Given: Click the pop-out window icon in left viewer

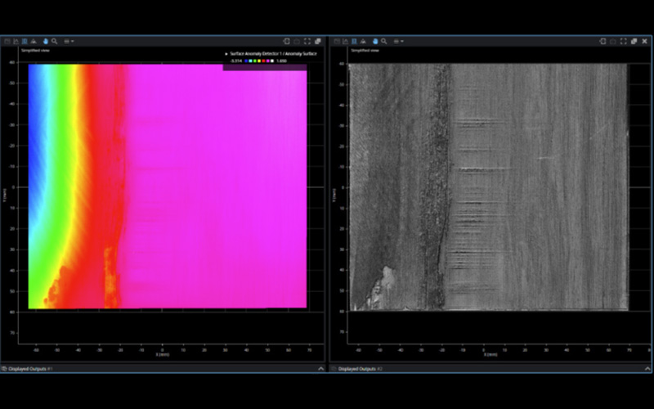Looking at the screenshot, I should (x=316, y=41).
